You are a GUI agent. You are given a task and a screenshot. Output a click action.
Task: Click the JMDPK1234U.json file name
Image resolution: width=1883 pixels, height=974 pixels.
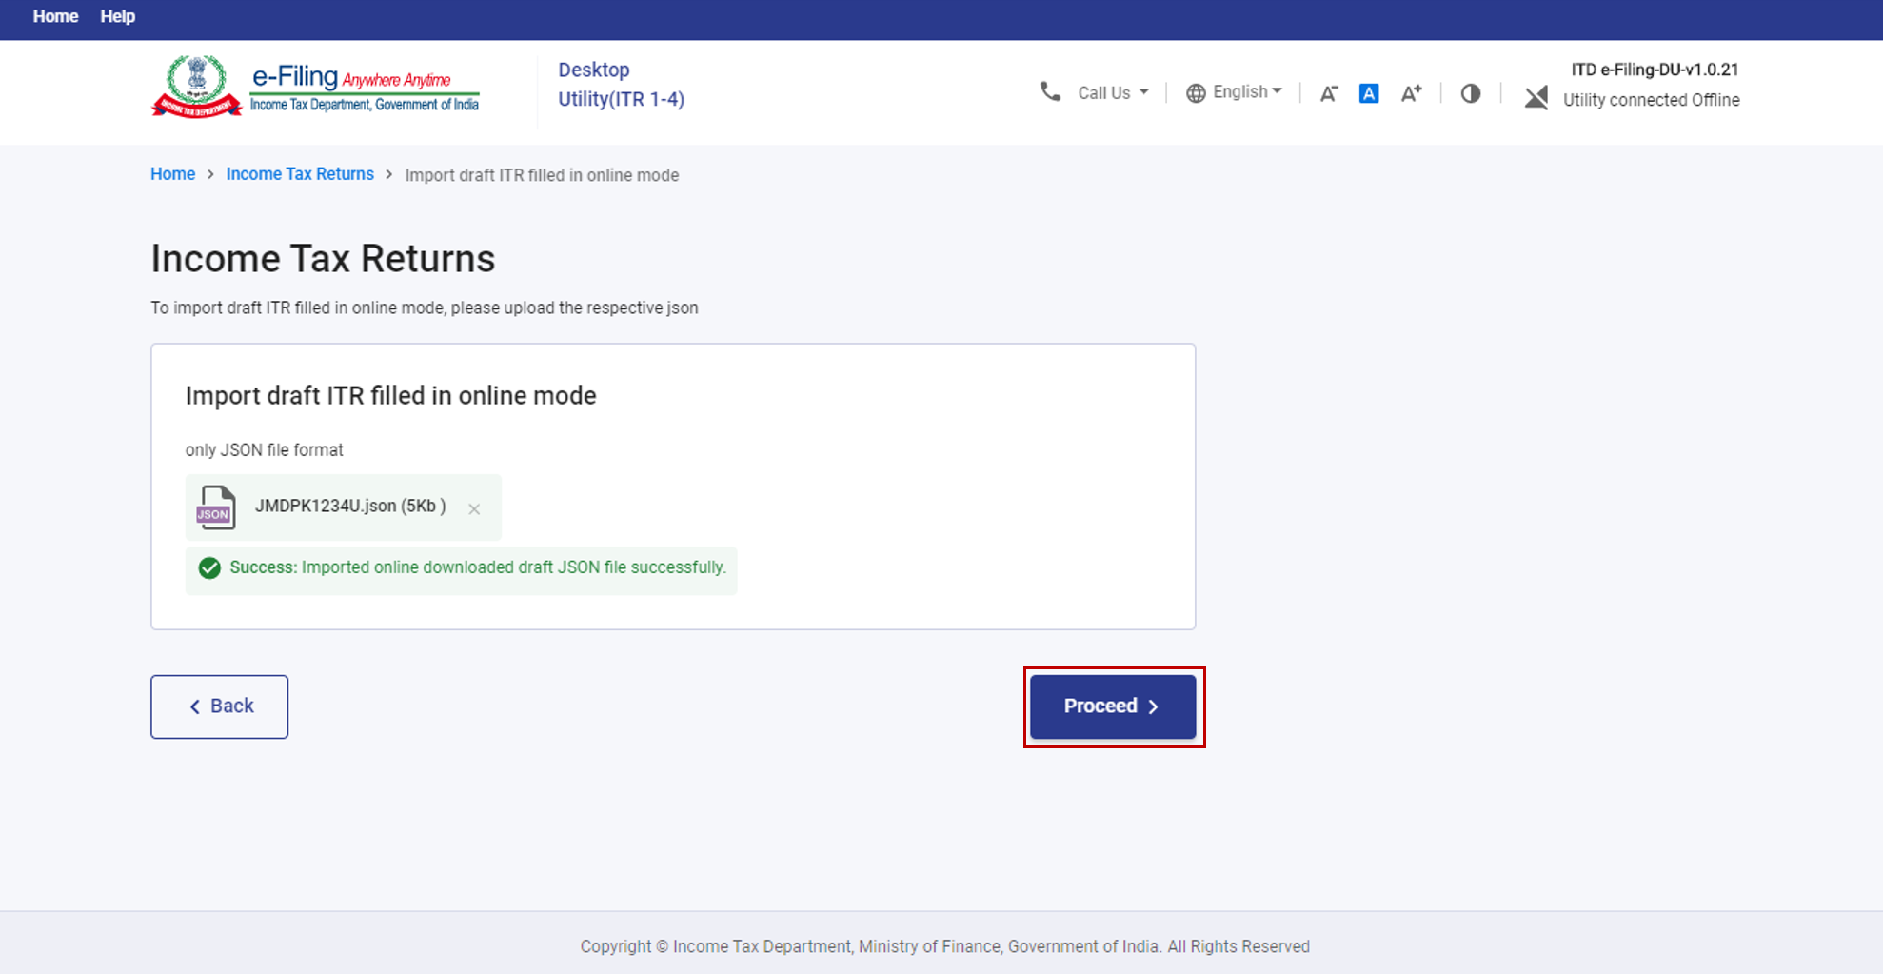[x=349, y=507]
